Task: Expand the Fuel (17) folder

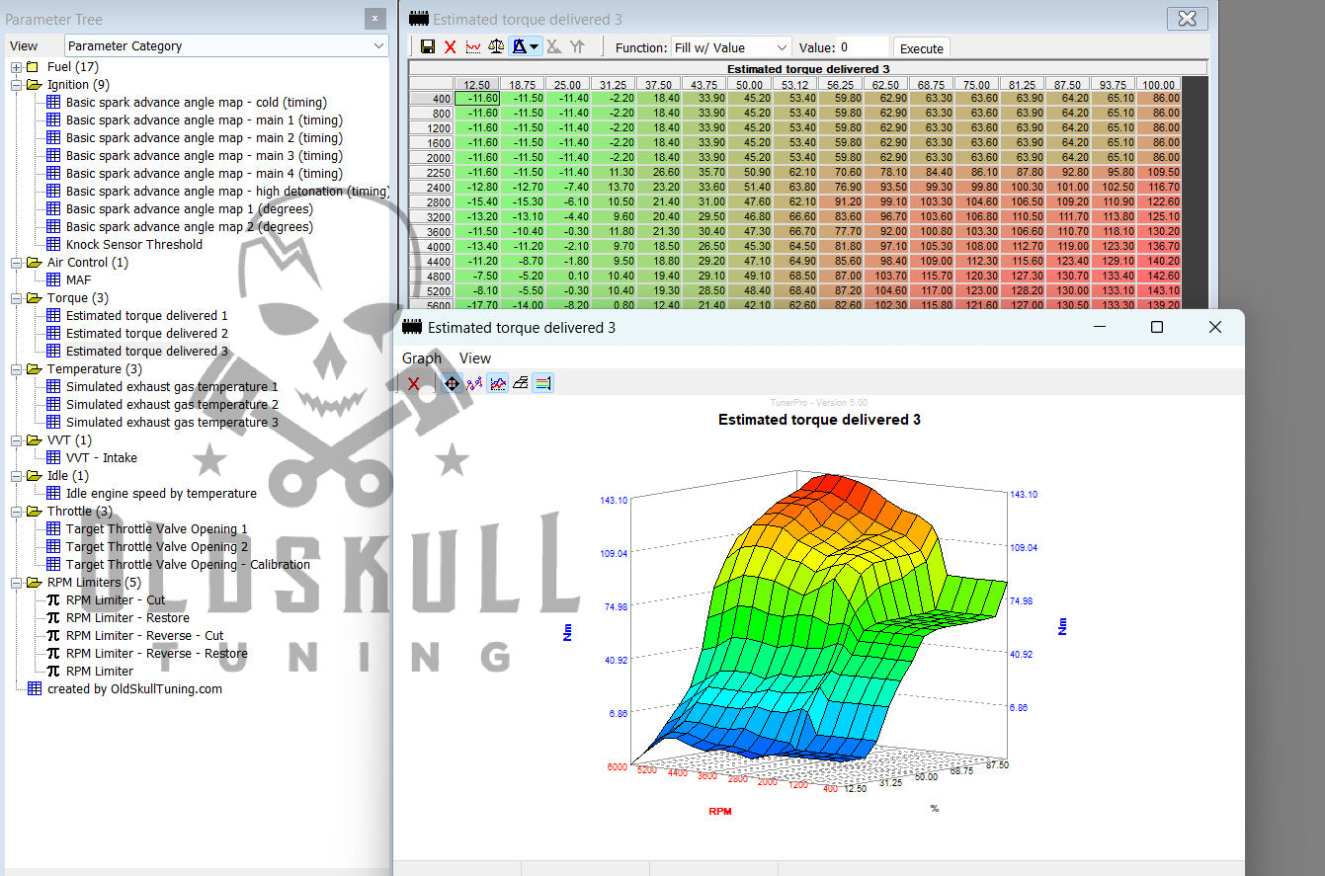Action: point(17,67)
